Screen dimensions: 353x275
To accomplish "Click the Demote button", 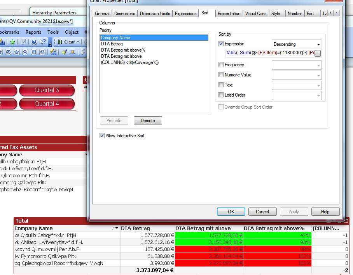I will [148, 120].
